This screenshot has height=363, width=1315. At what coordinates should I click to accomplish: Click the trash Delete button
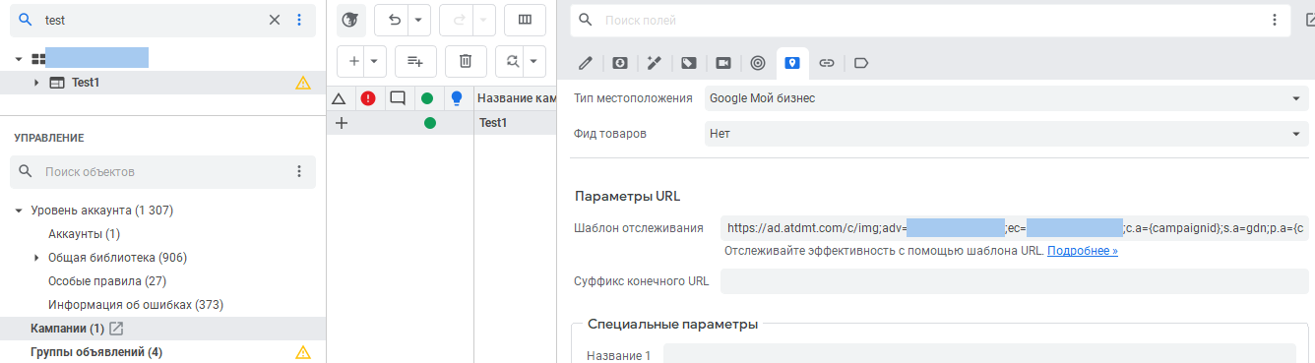[x=466, y=61]
